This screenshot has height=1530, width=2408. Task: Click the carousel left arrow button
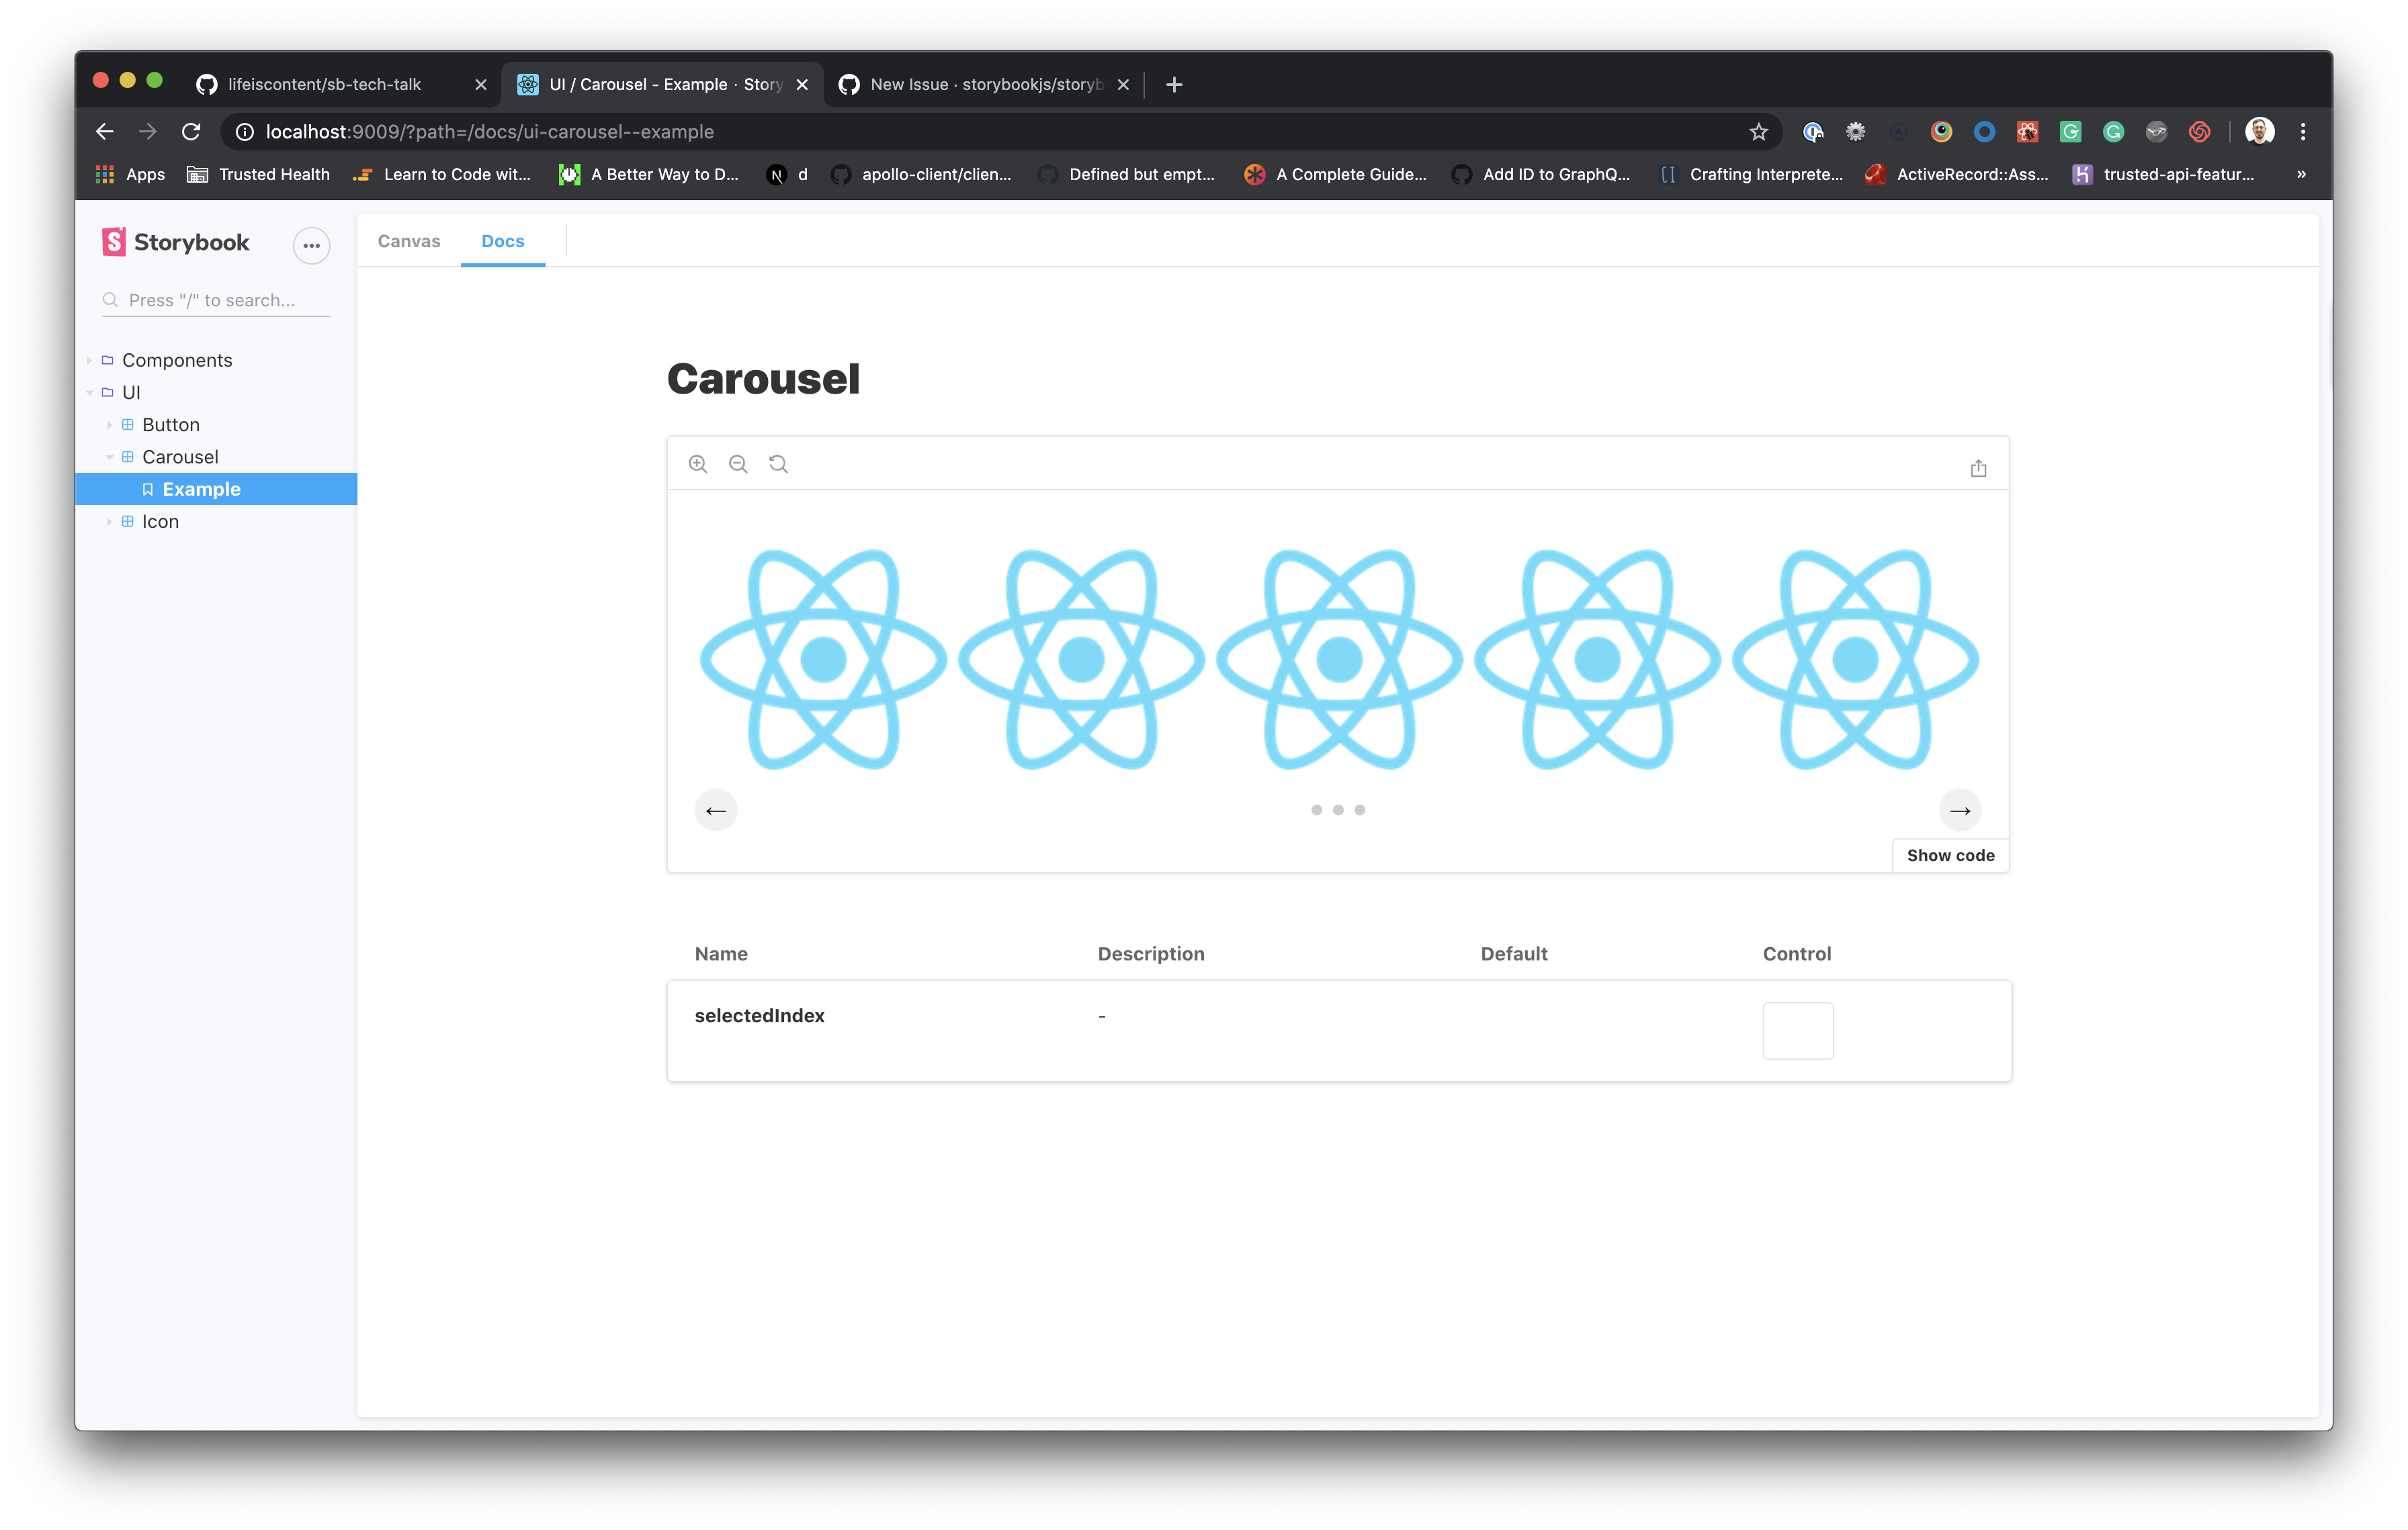(x=716, y=811)
